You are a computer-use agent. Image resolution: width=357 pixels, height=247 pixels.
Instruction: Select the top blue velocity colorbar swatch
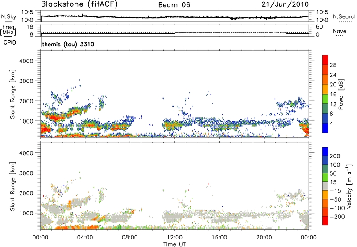(325, 152)
